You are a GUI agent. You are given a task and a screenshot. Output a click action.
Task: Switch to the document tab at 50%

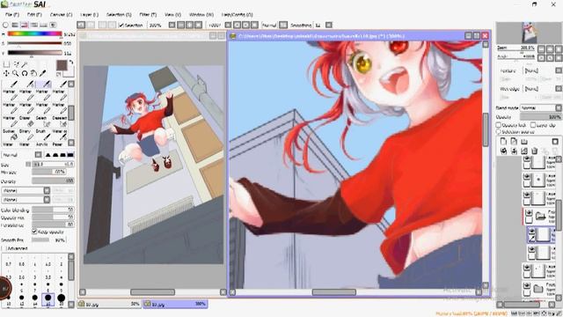109,304
